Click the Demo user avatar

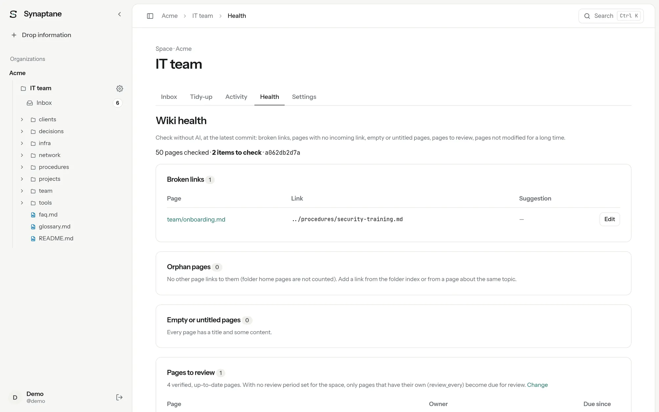(x=15, y=397)
